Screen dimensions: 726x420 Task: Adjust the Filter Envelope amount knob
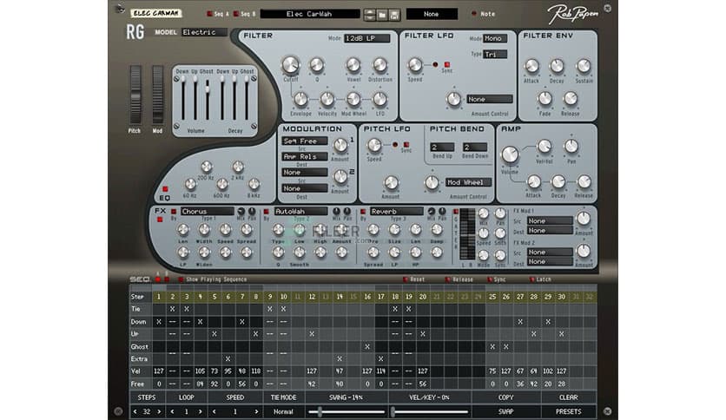pyautogui.click(x=300, y=99)
